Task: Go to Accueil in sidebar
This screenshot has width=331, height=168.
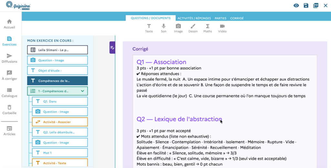Action: (9, 24)
